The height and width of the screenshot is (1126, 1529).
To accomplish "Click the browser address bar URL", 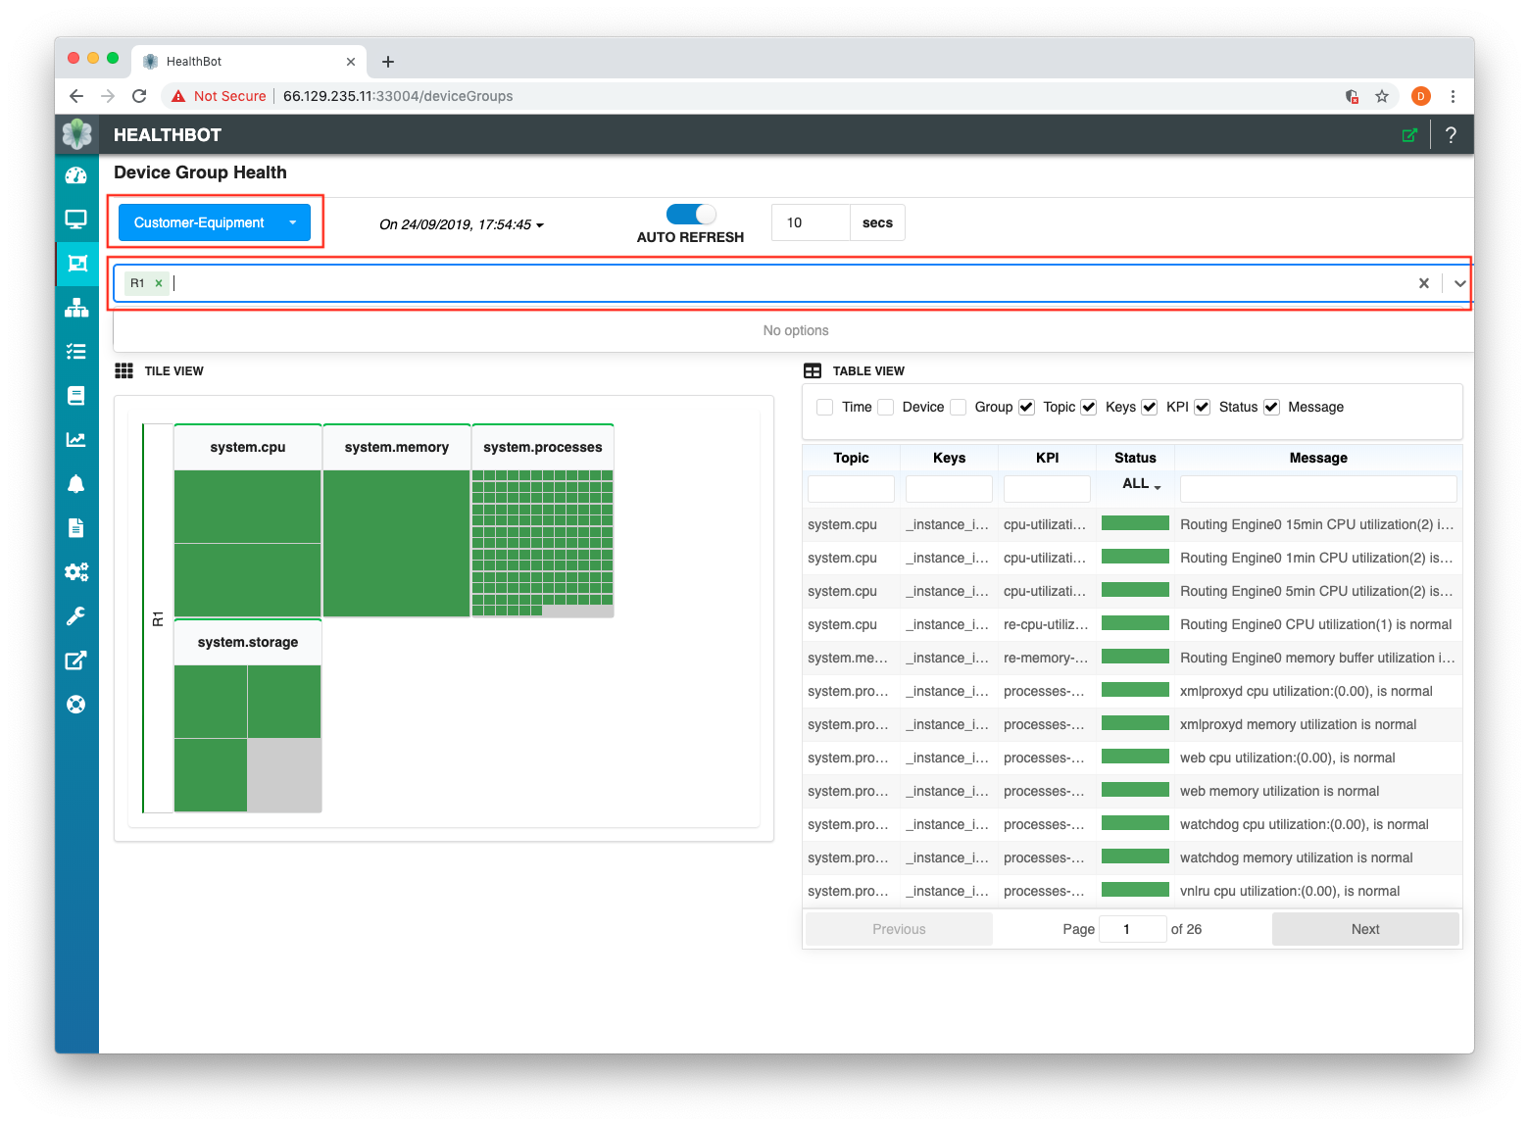I will click(398, 96).
